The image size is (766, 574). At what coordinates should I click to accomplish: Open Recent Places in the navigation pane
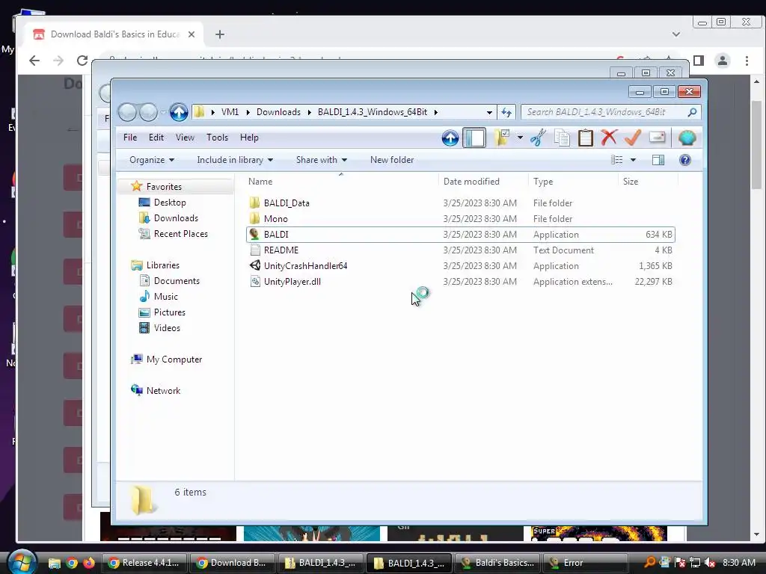pyautogui.click(x=181, y=234)
